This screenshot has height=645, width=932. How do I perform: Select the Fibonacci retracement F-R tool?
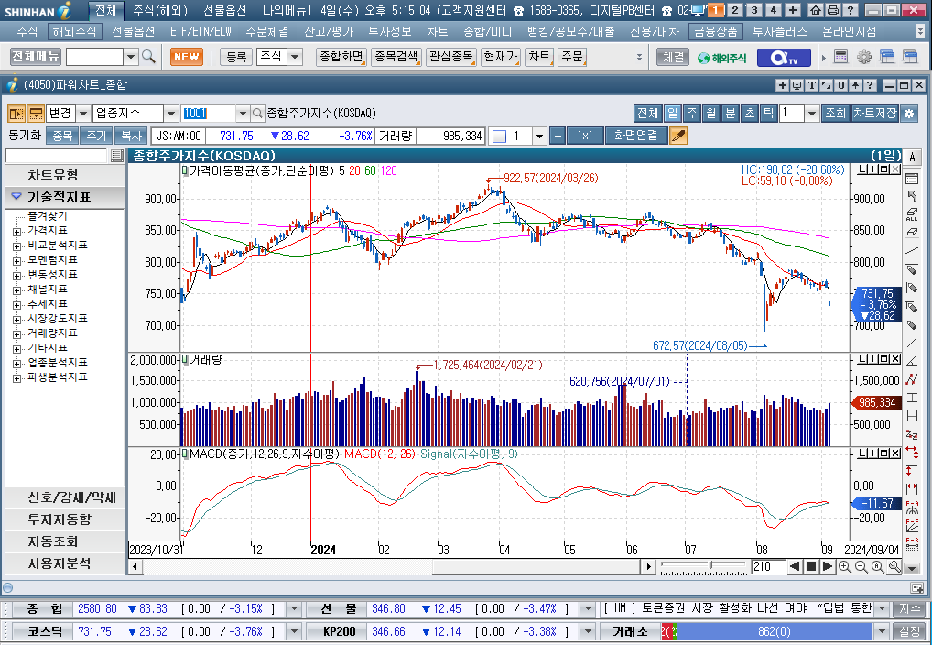tap(912, 544)
